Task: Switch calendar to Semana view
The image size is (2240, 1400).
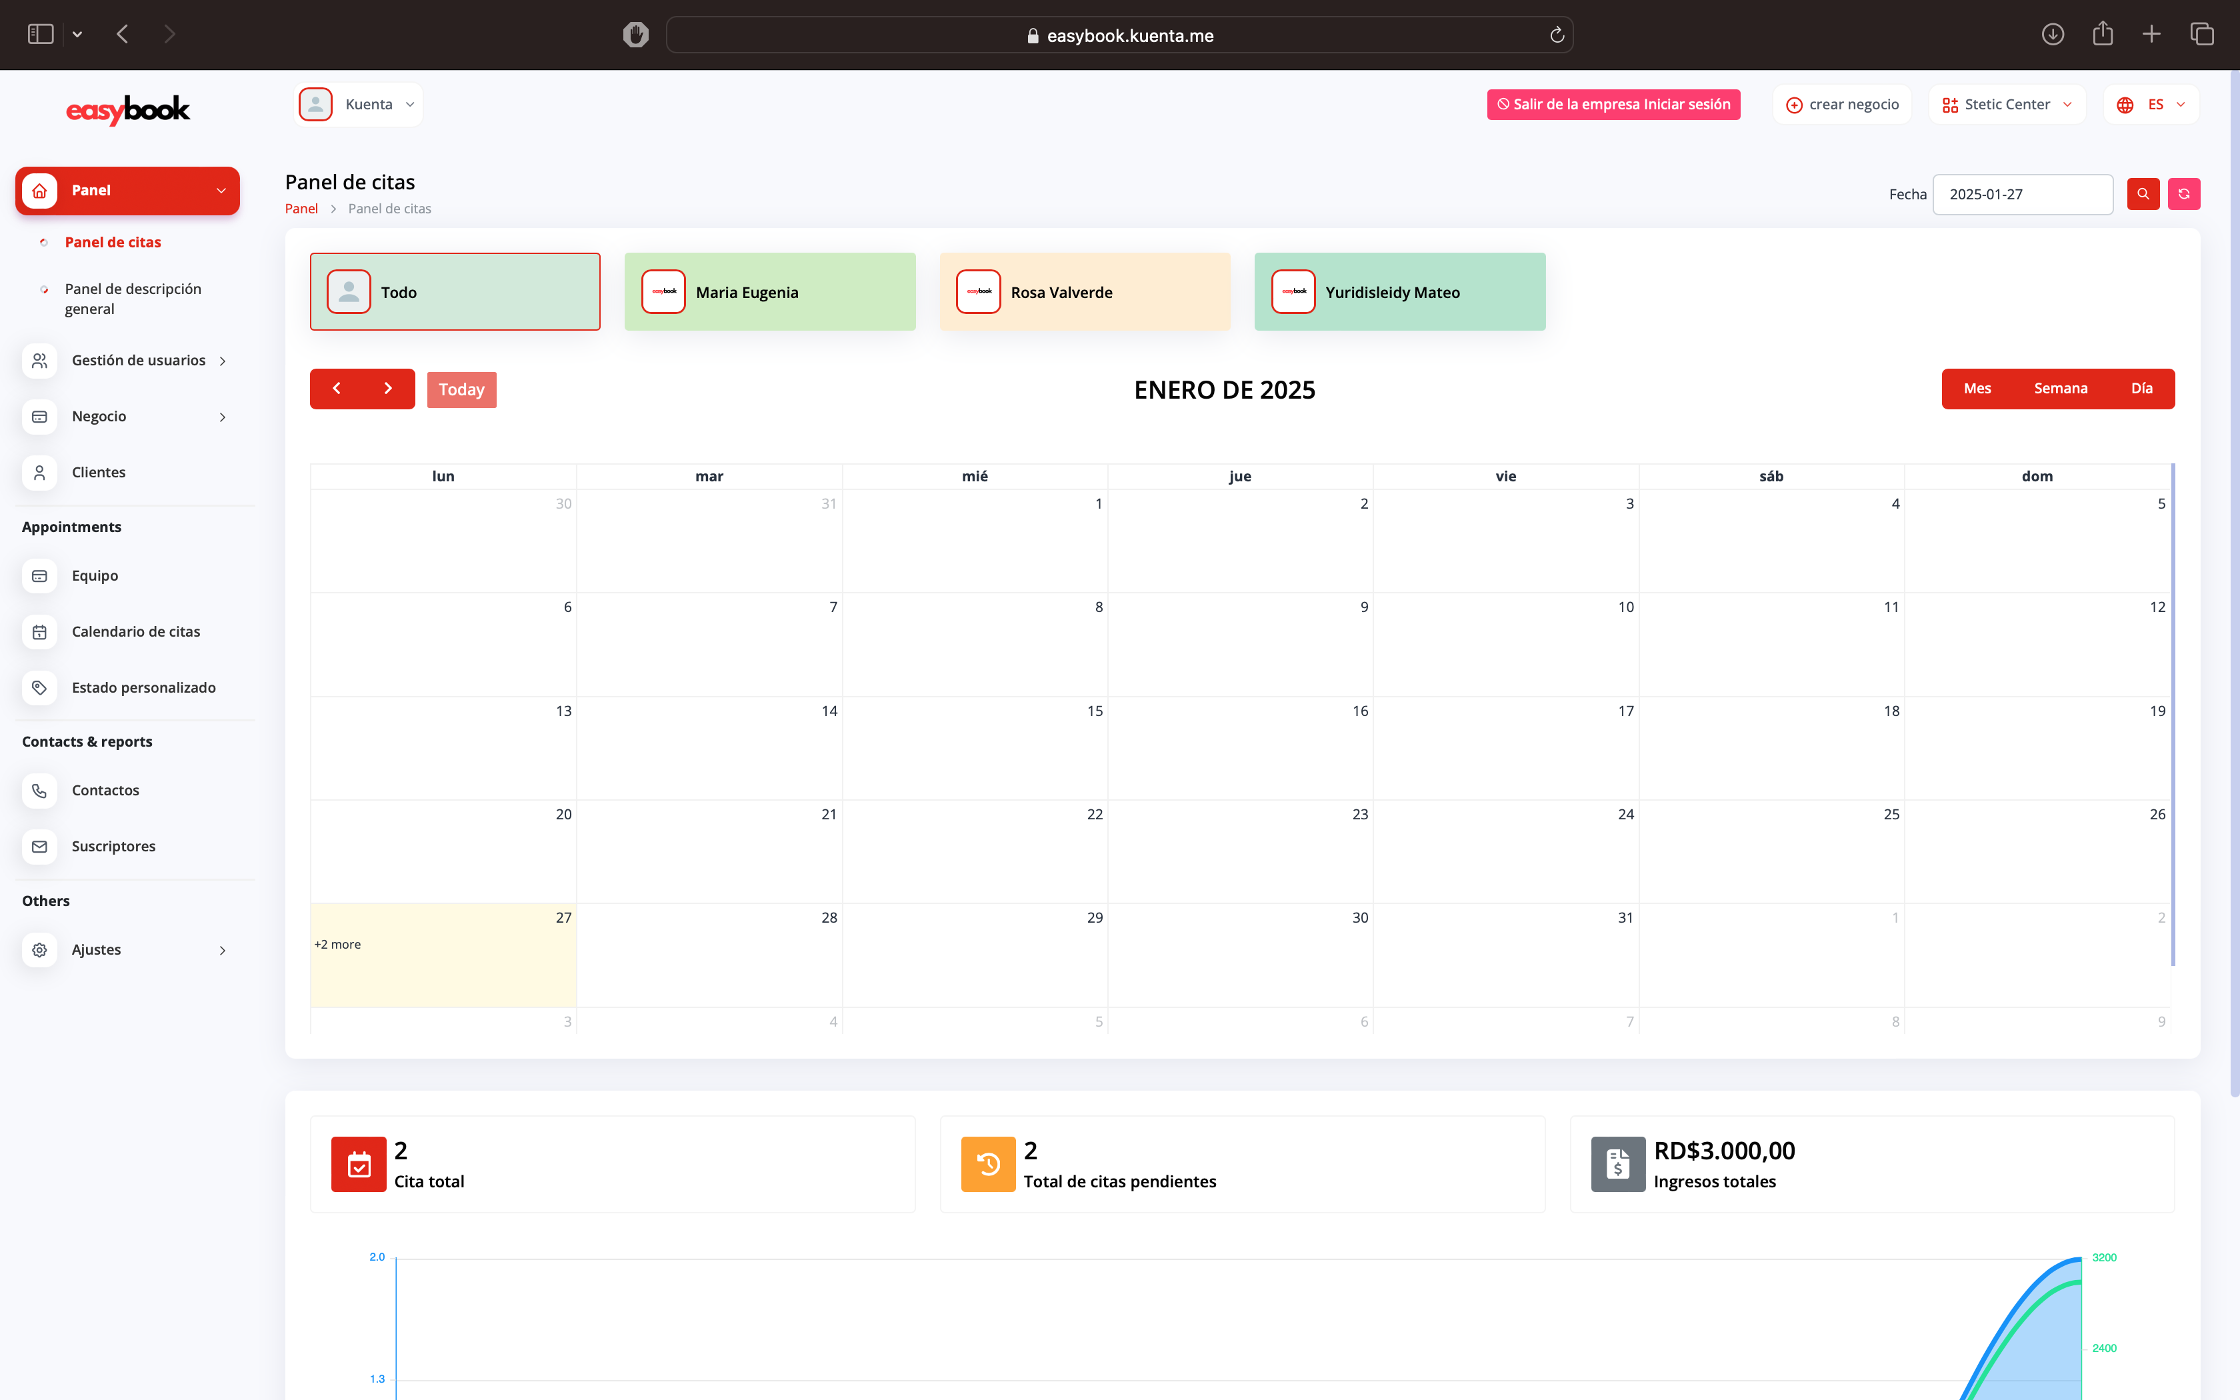Action: (x=2061, y=388)
